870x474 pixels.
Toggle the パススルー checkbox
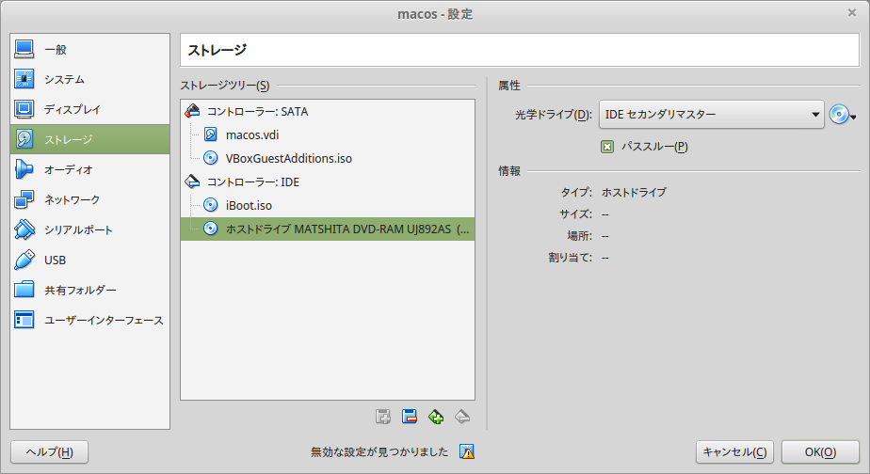click(607, 147)
